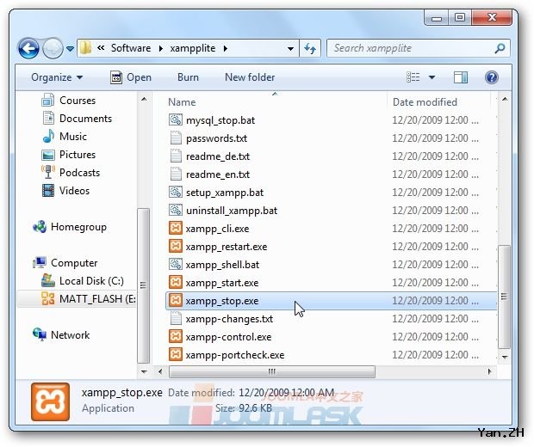Open Courses in navigation pane
Image resolution: width=534 pixels, height=447 pixels.
point(68,101)
